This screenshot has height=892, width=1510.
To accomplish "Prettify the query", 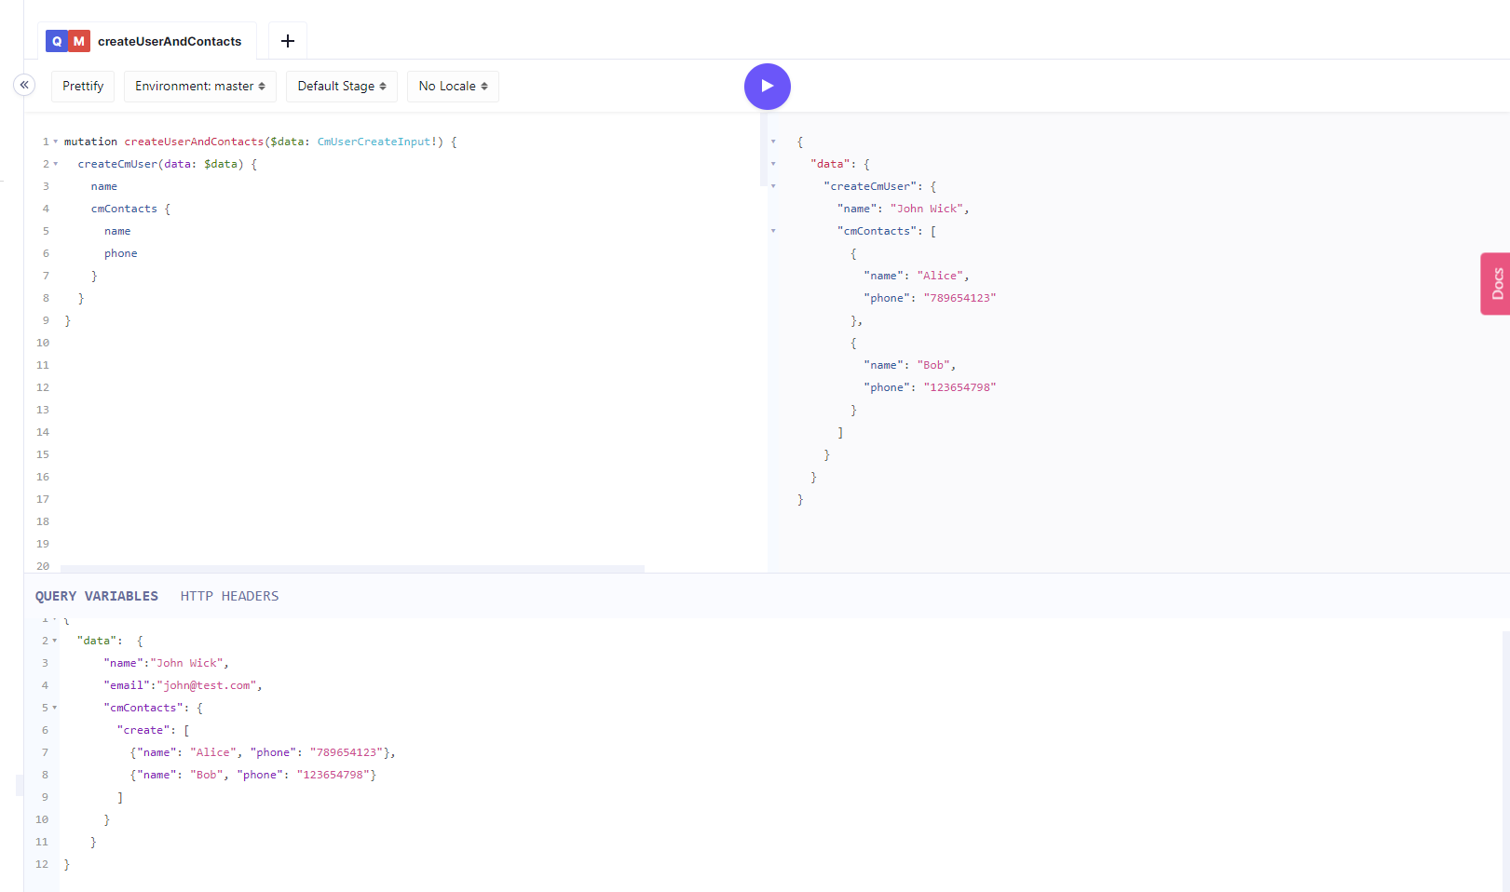I will tap(83, 87).
